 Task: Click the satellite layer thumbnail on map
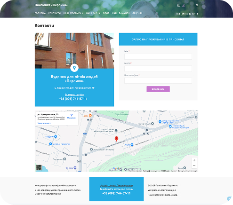[39, 167]
